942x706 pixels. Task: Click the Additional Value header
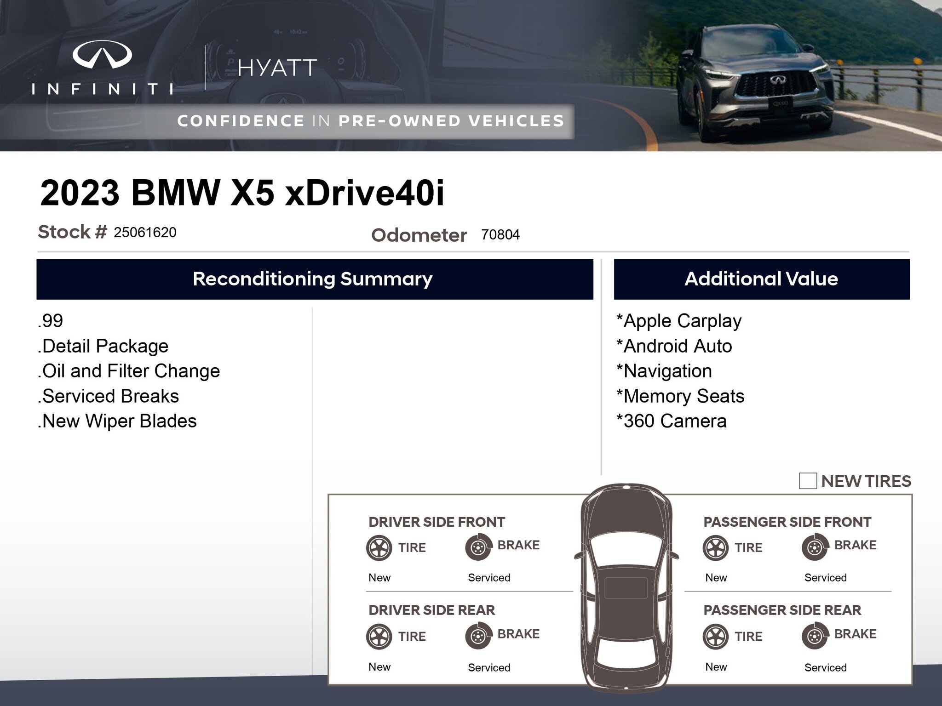pyautogui.click(x=761, y=279)
